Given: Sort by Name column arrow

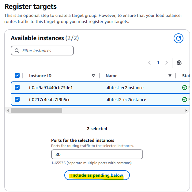Looking at the screenshot, I should click(170, 76).
